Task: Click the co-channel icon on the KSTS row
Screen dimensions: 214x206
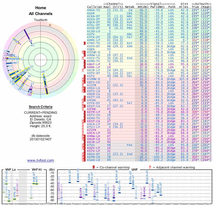Action: click(85, 76)
